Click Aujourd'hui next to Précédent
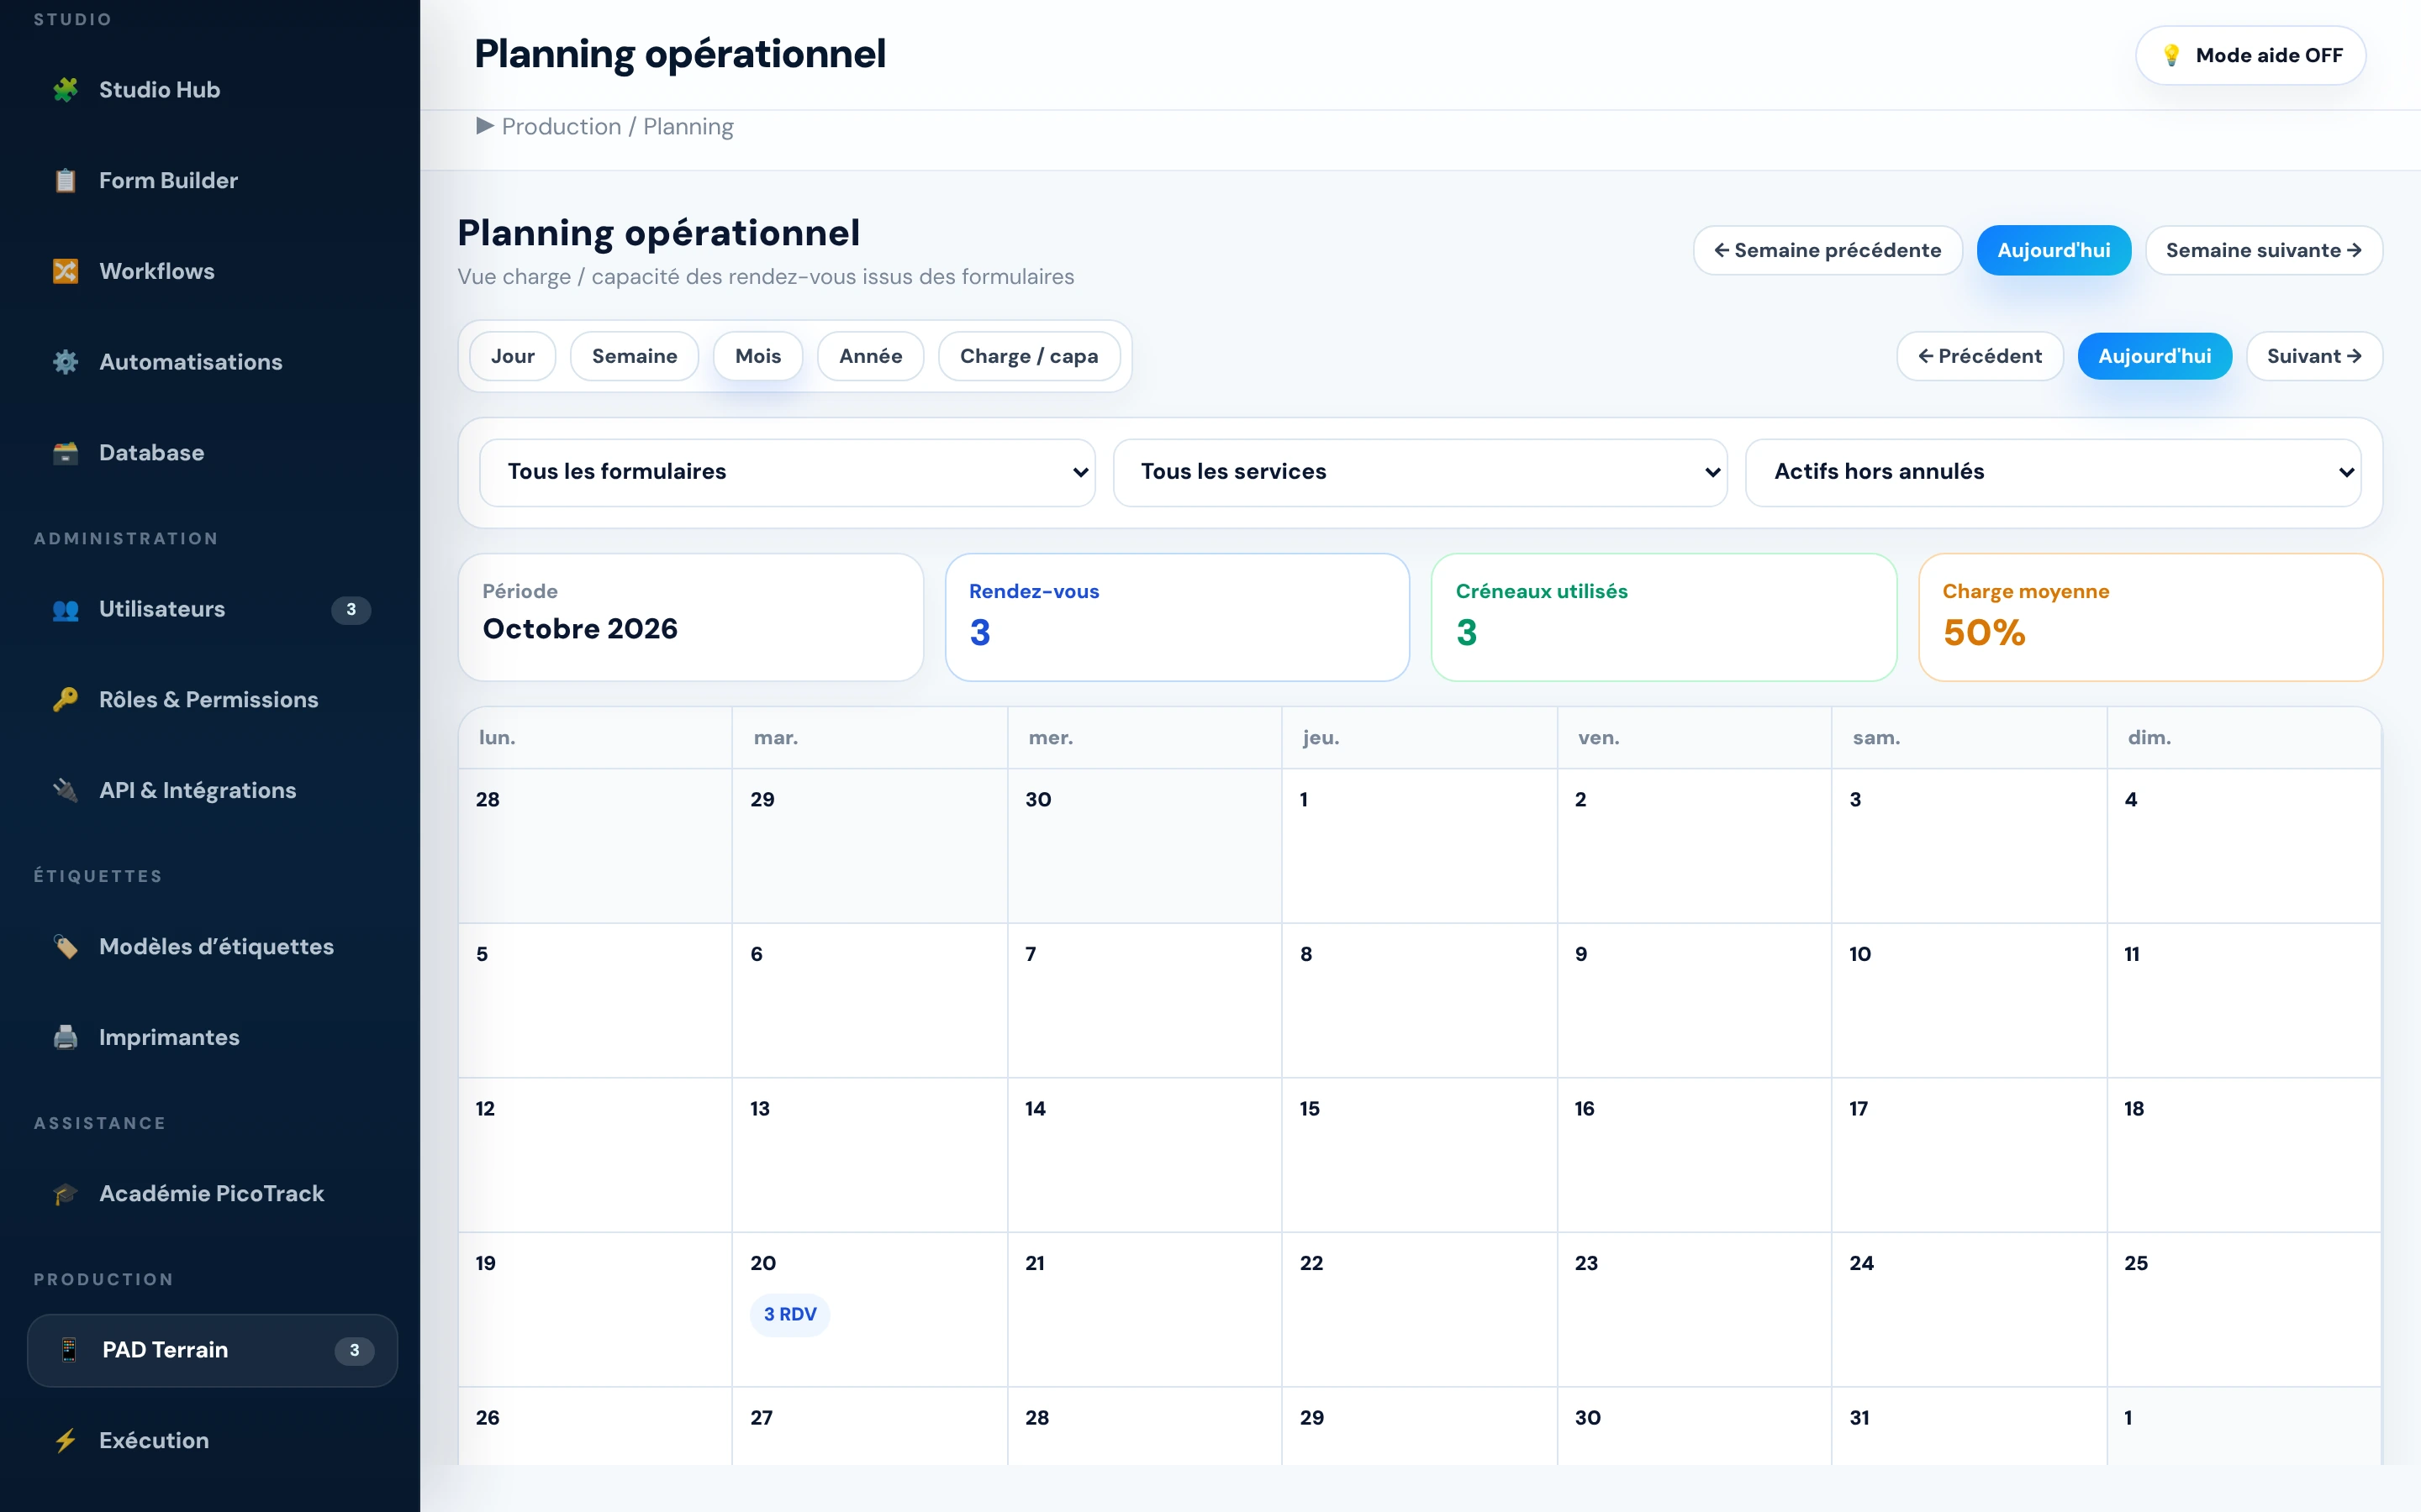The height and width of the screenshot is (1512, 2421). pyautogui.click(x=2154, y=356)
